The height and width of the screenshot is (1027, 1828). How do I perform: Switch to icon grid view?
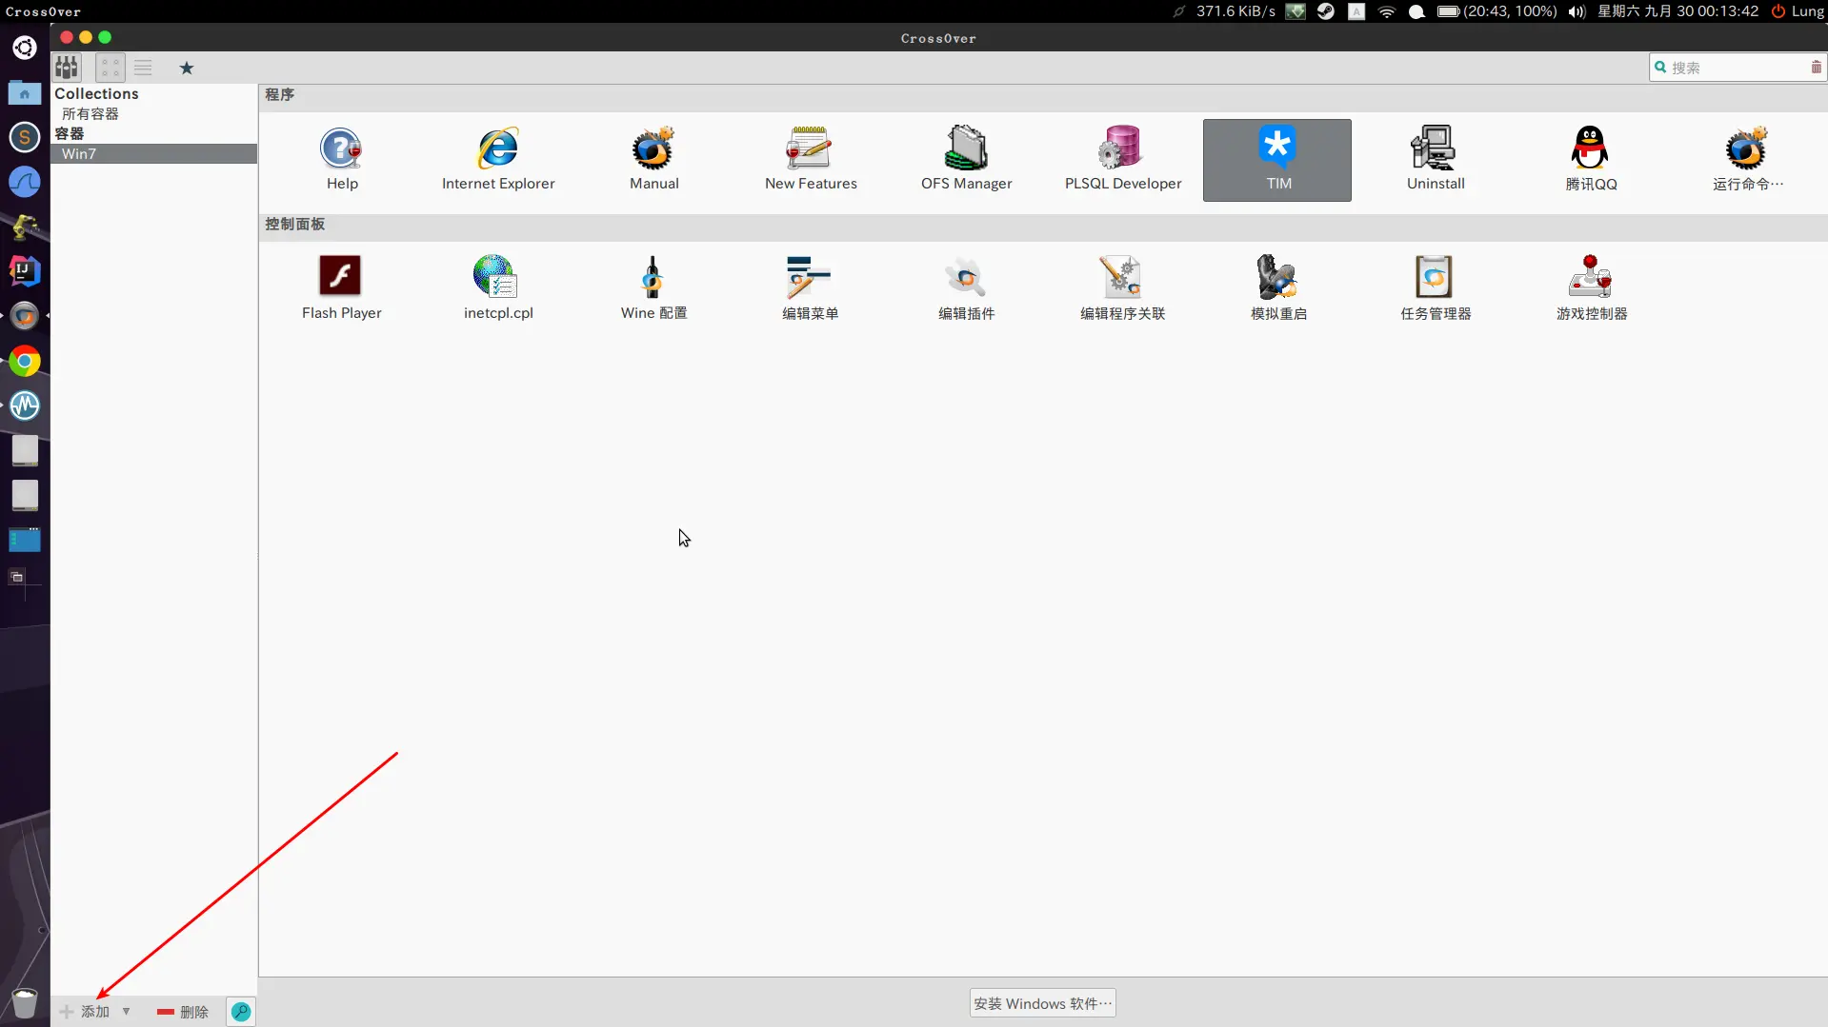tap(110, 68)
